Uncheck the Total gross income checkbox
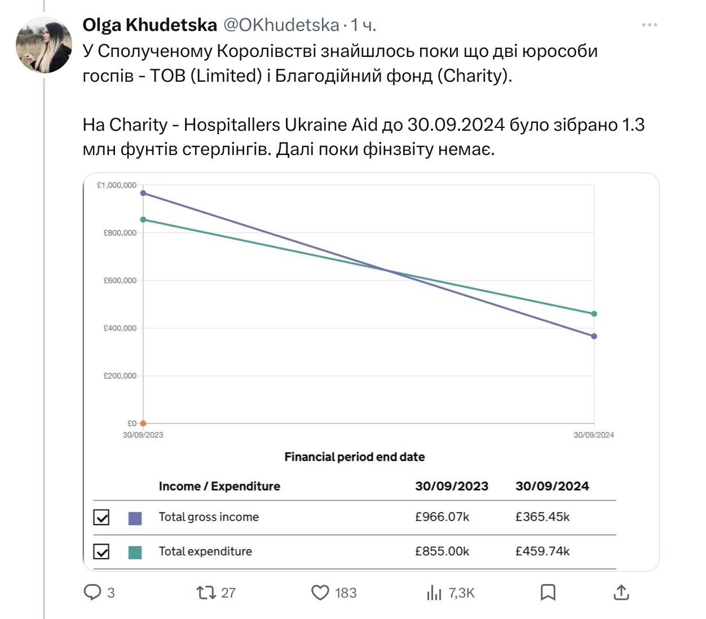This screenshot has width=706, height=619. coord(102,517)
